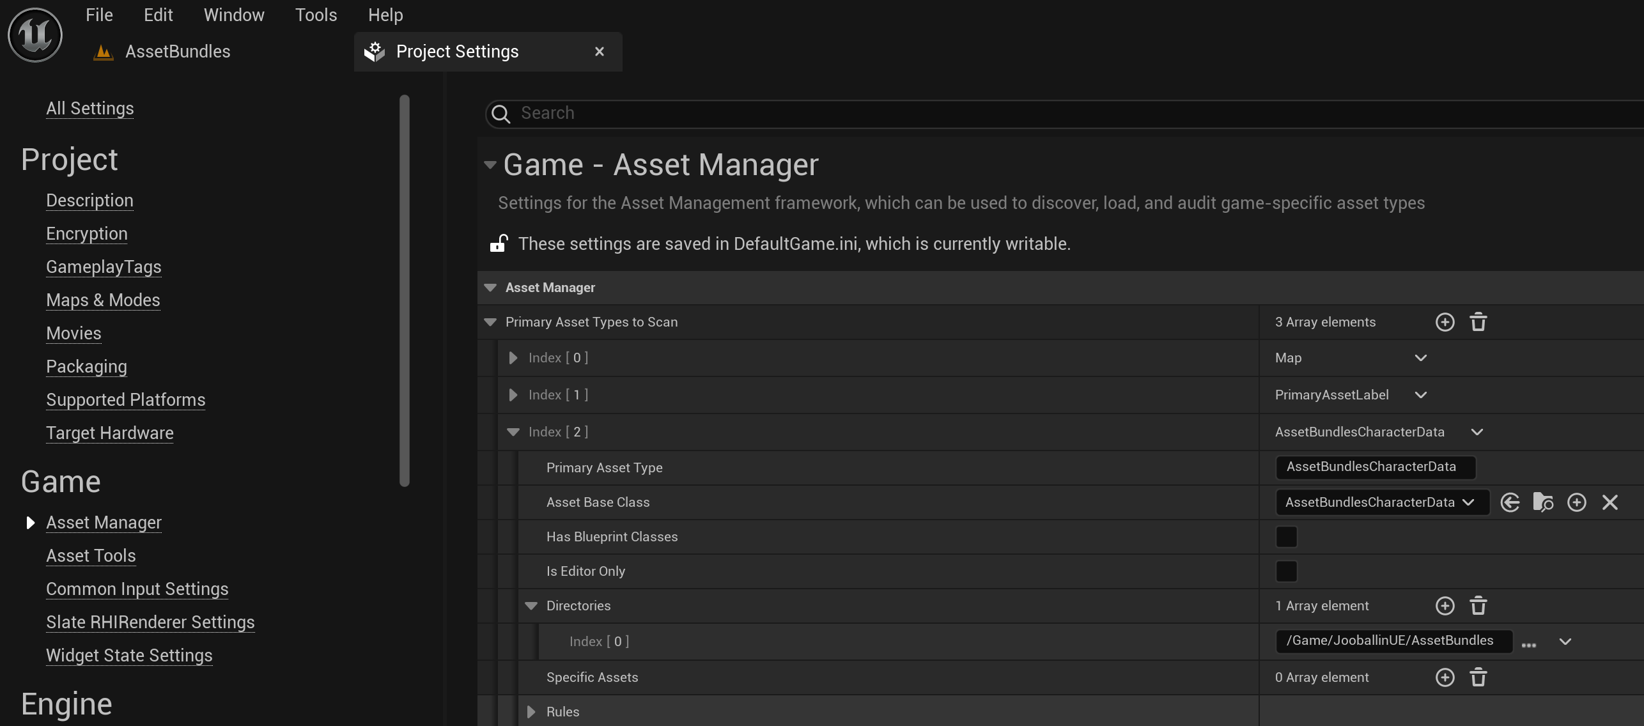Empty the Directories array via trash icon

tap(1478, 605)
